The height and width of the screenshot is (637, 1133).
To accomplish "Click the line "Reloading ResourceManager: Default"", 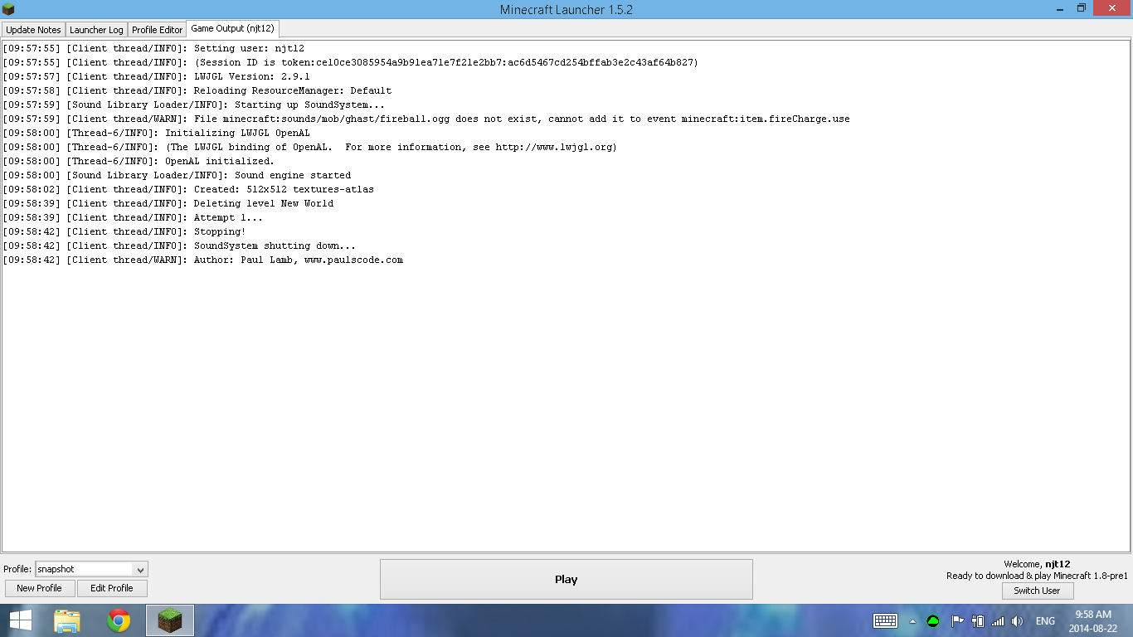I will 197,90.
